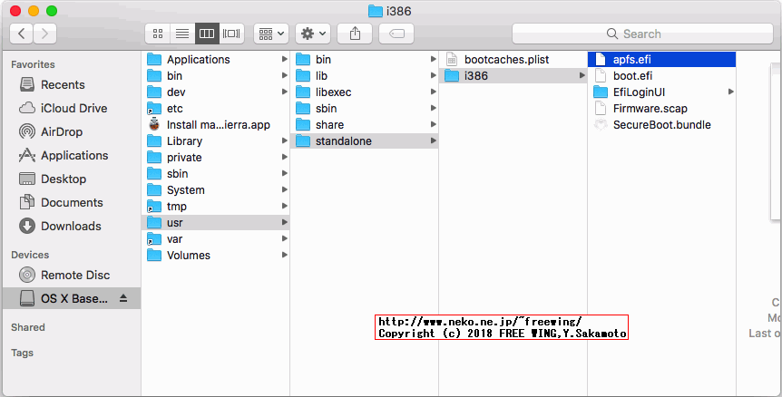
Task: Click the Edit Tags toolbar button
Action: pos(396,34)
